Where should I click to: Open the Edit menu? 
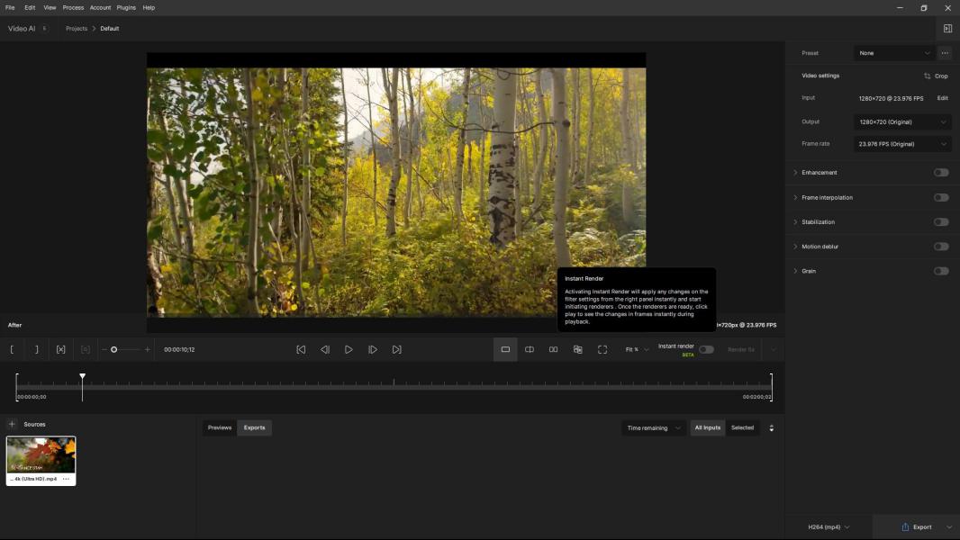[30, 8]
